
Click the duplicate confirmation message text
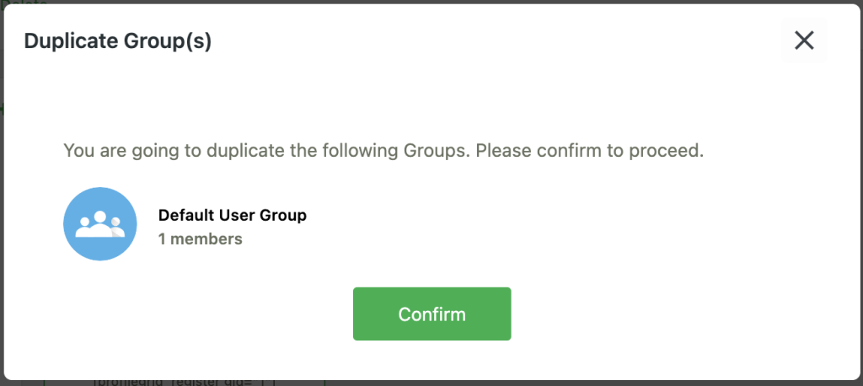383,152
